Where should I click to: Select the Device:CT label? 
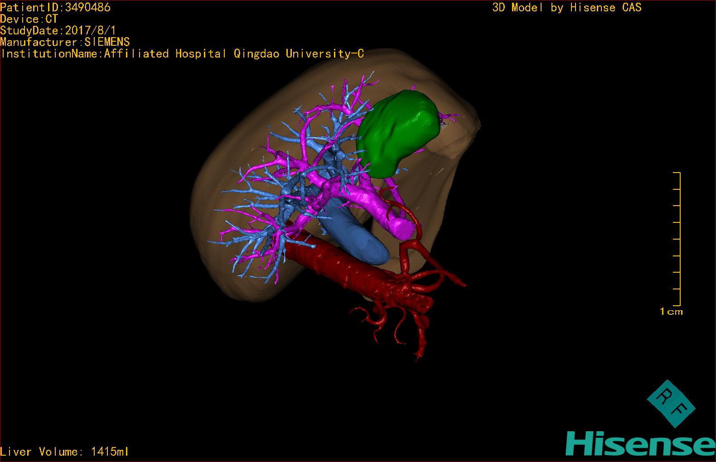[x=29, y=19]
